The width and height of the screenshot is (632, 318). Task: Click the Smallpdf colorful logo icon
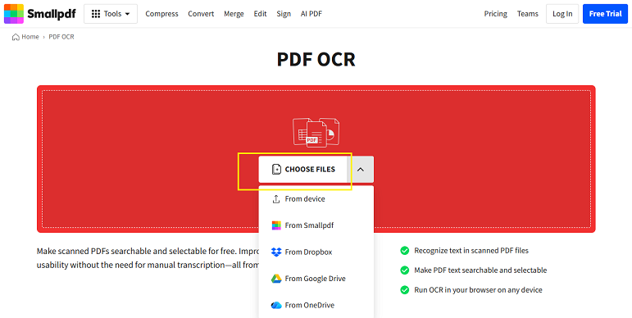coord(14,14)
